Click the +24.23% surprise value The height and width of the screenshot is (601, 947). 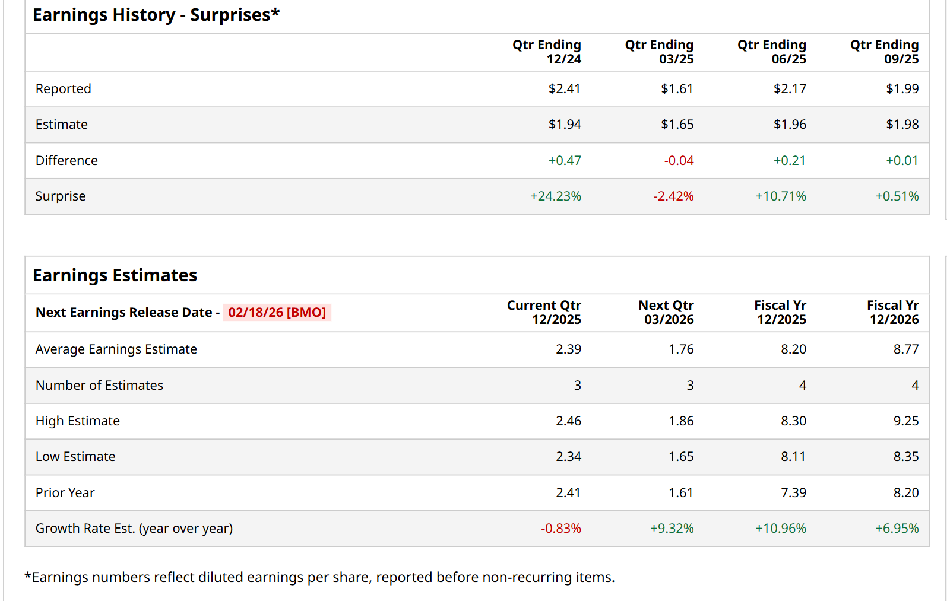(x=555, y=196)
